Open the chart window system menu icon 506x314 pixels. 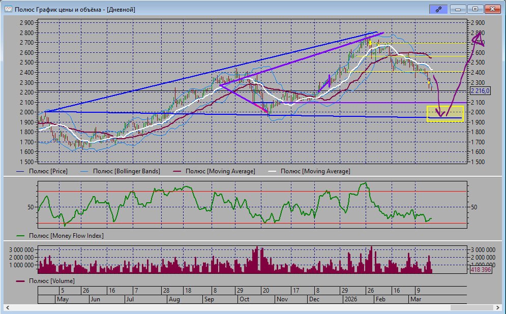(8, 9)
